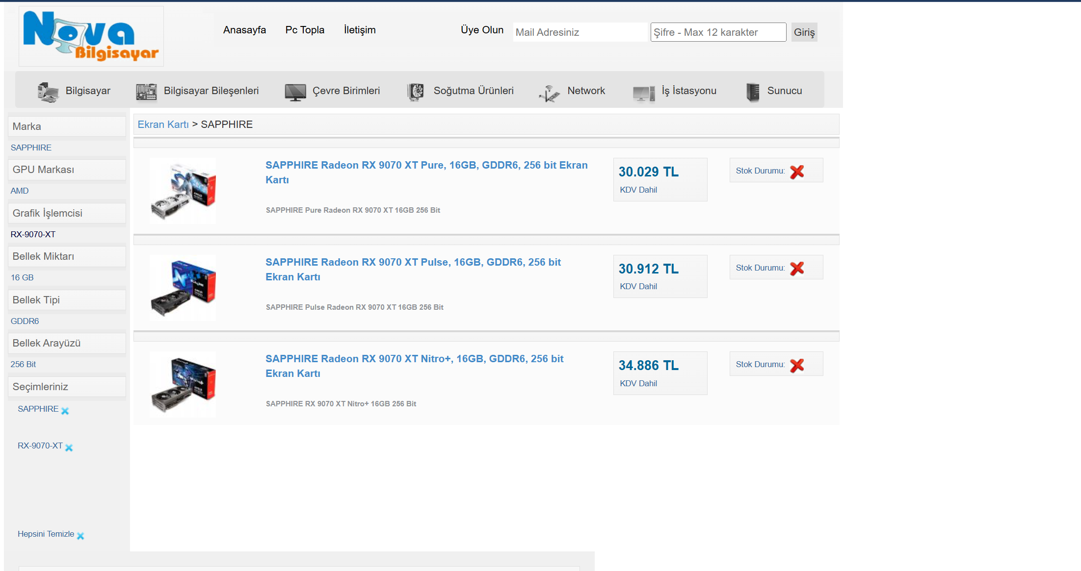Click the Pure graphics card thumbnail
Screen dimensions: 1081x571
(x=183, y=191)
